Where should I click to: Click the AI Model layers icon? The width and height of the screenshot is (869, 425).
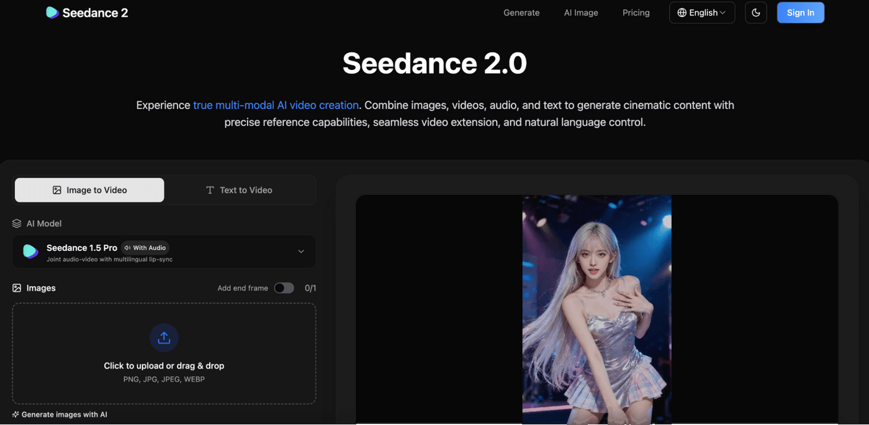pyautogui.click(x=17, y=224)
